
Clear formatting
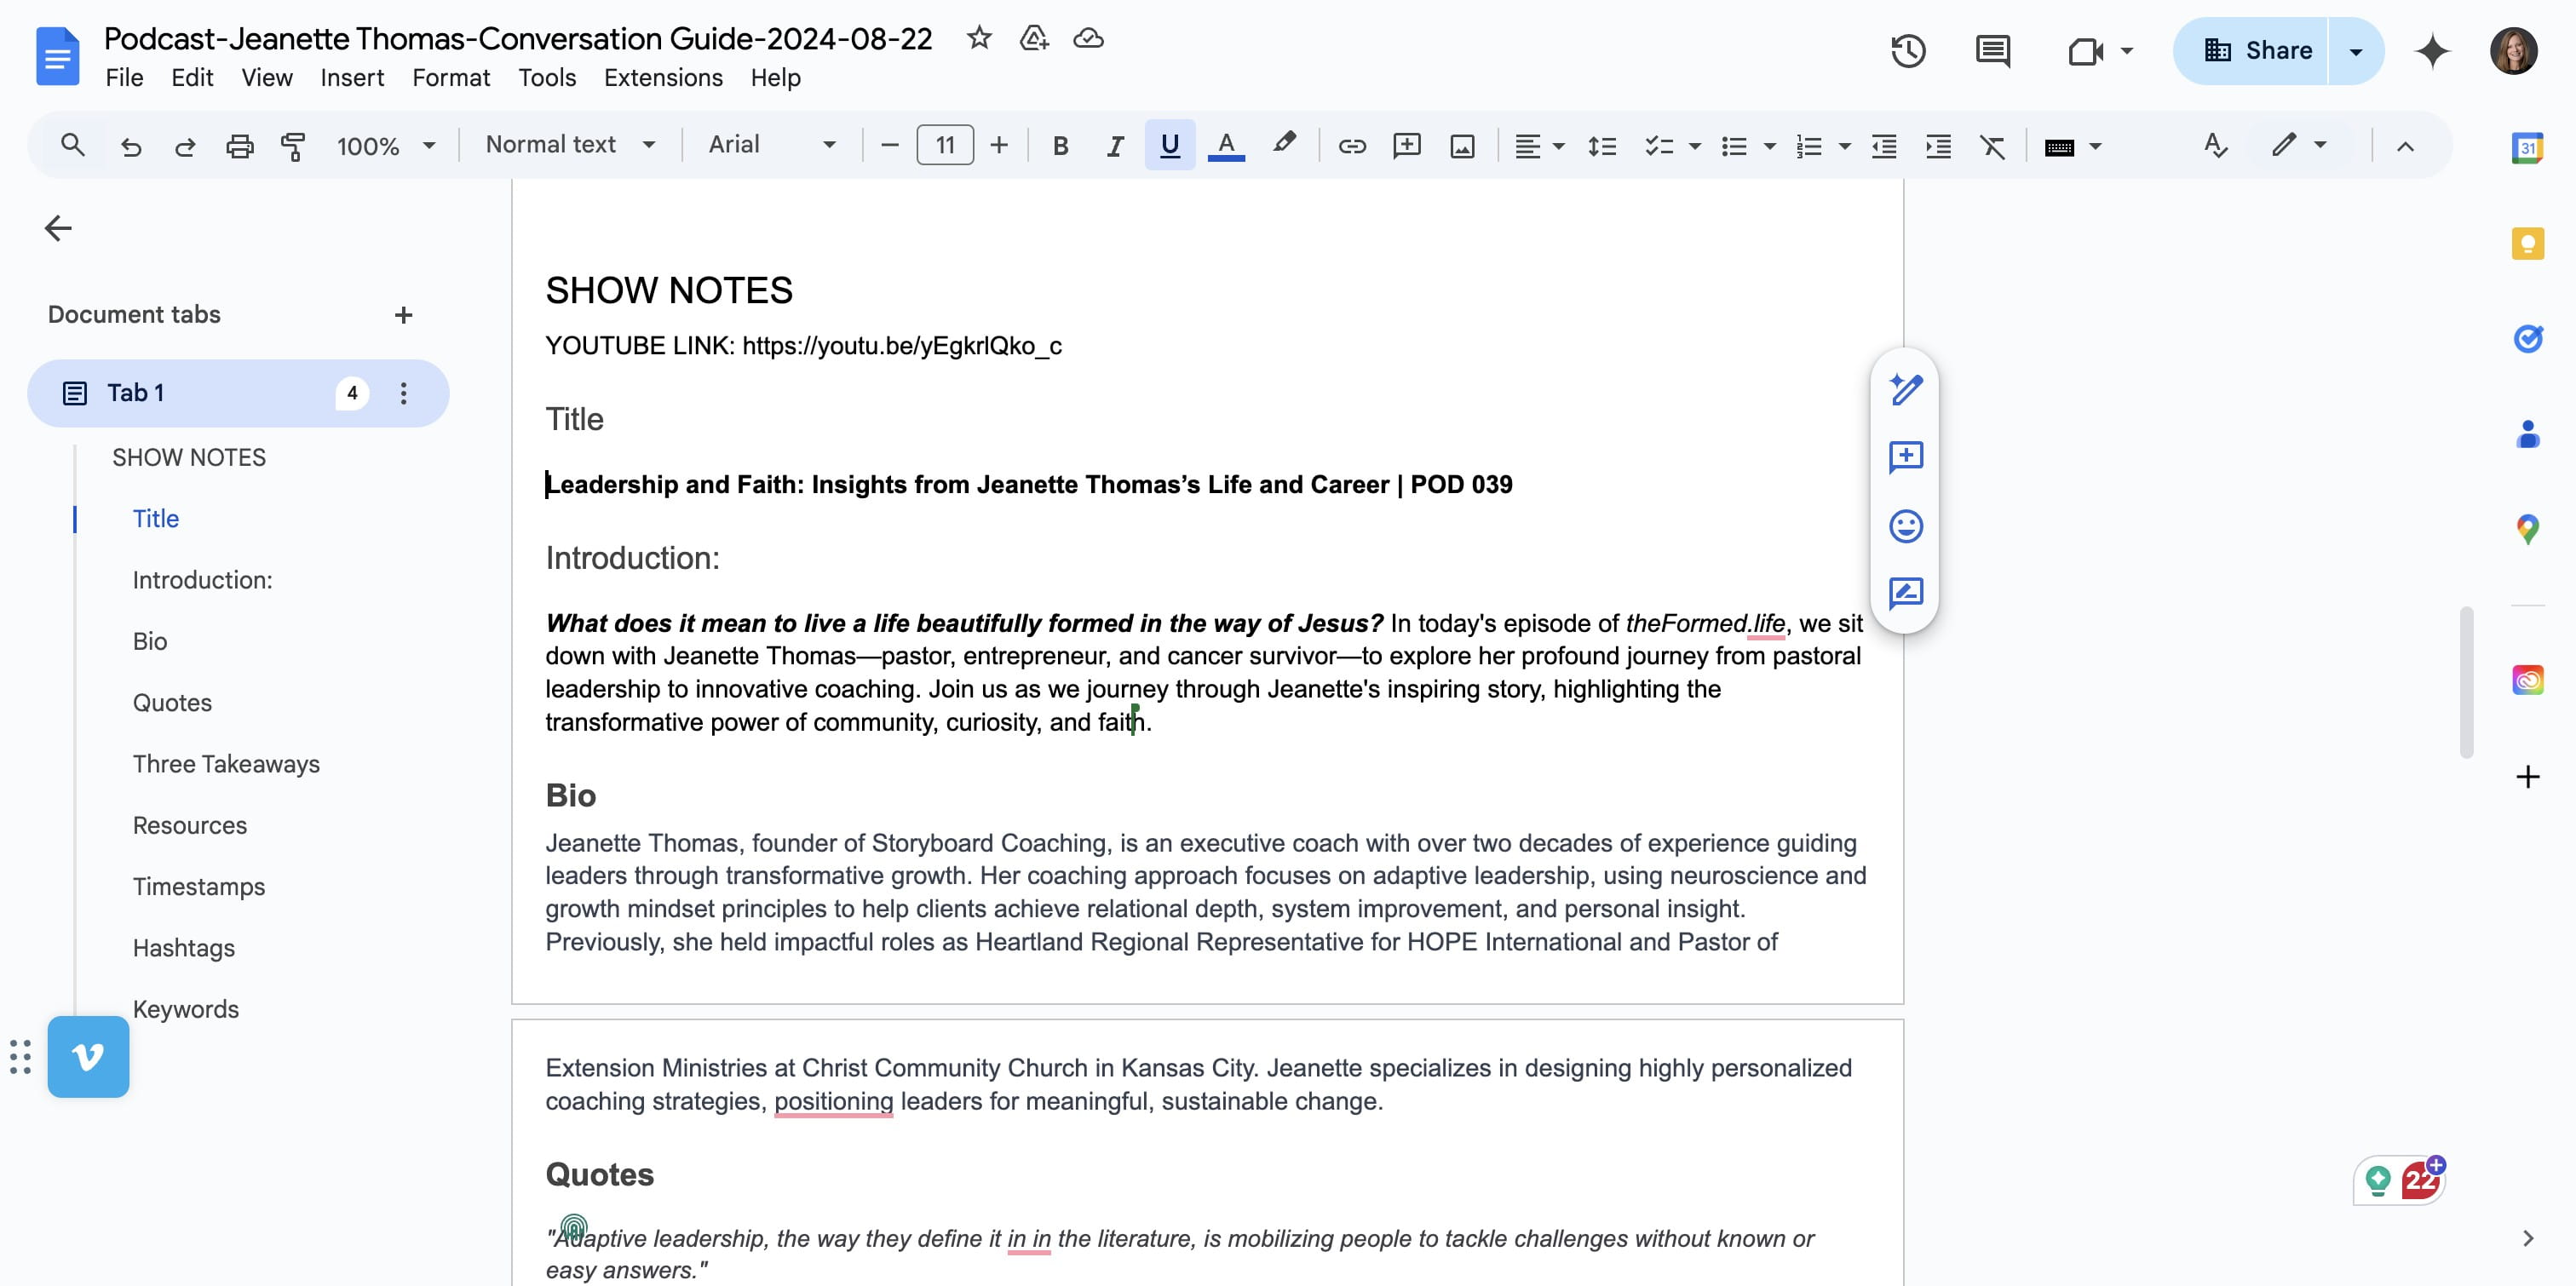pyautogui.click(x=1993, y=146)
